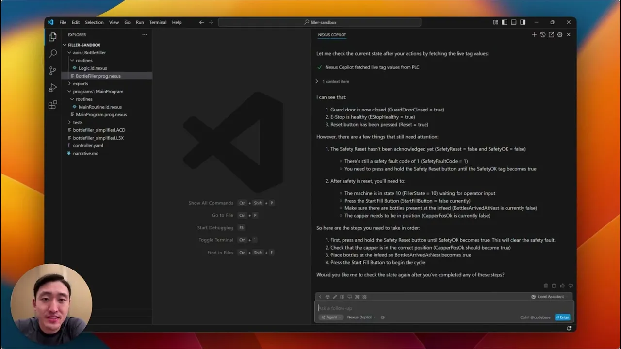Give thumbs up to the response
The width and height of the screenshot is (621, 349).
coord(562,286)
